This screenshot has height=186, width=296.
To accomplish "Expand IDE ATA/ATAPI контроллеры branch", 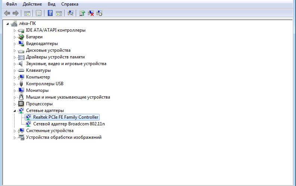I will [x=15, y=31].
